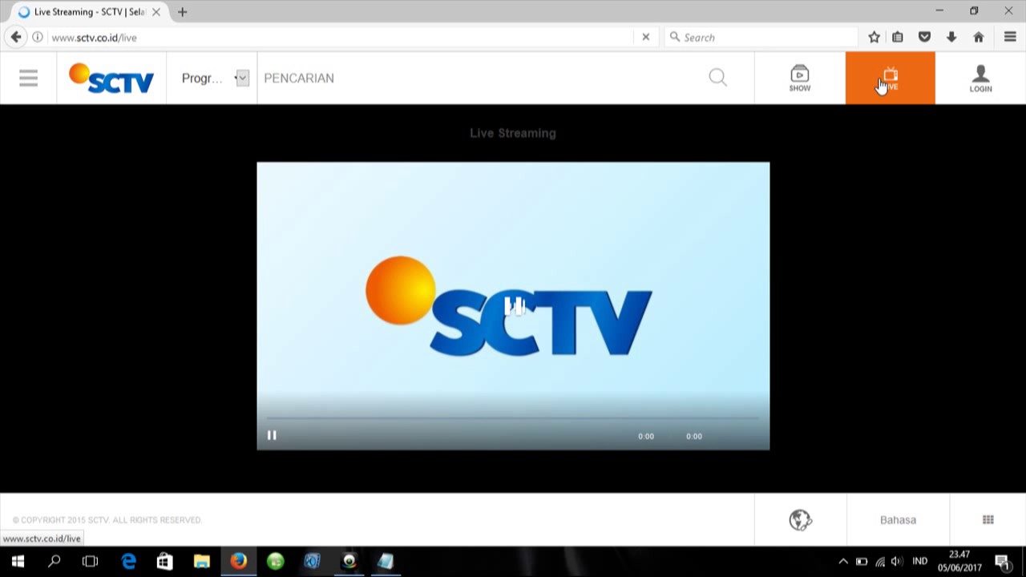Open the grid apps icon in footer
This screenshot has width=1026, height=577.
[x=988, y=520]
